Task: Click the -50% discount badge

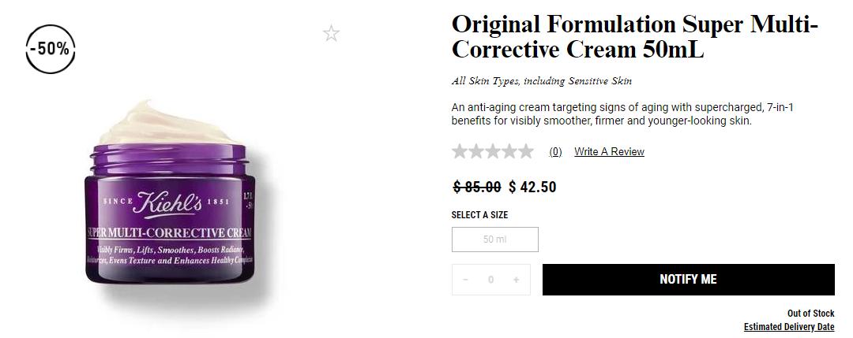Action: [x=50, y=49]
